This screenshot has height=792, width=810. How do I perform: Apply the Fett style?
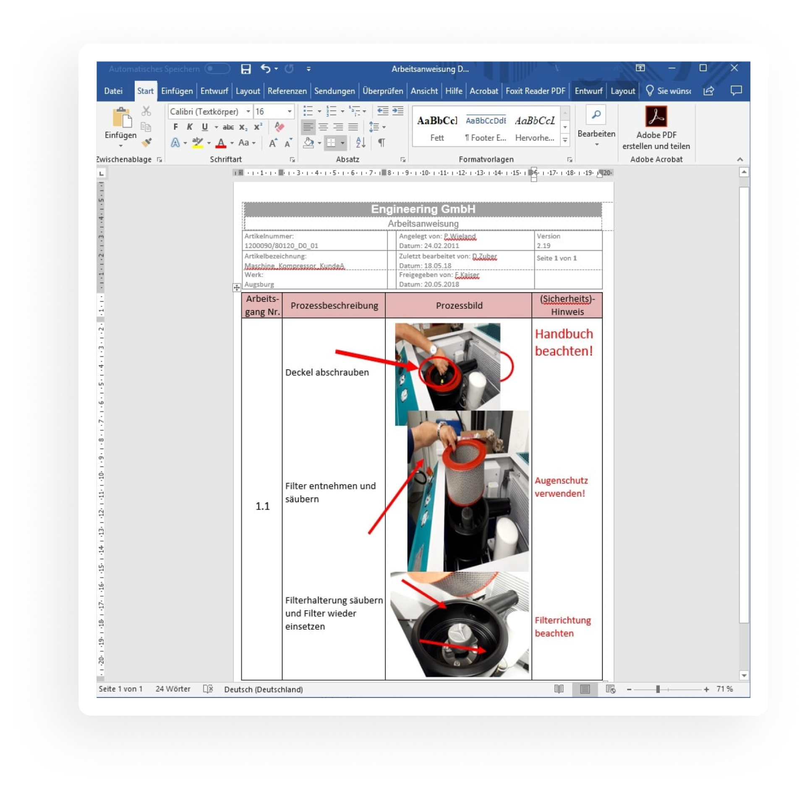click(437, 128)
